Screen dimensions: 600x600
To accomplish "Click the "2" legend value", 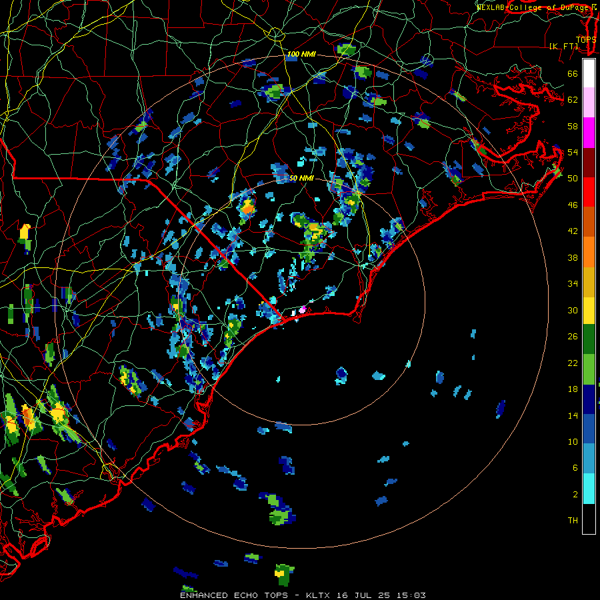I will point(575,495).
